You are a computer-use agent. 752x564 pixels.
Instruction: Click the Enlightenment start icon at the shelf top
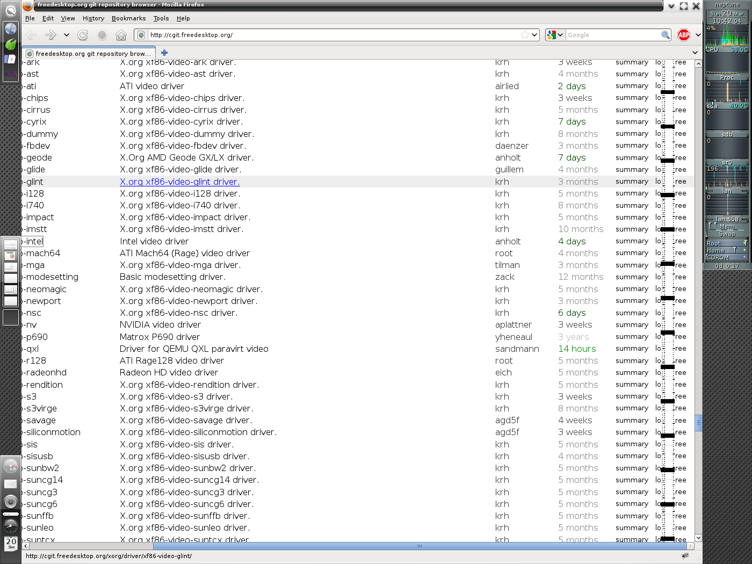[10, 10]
